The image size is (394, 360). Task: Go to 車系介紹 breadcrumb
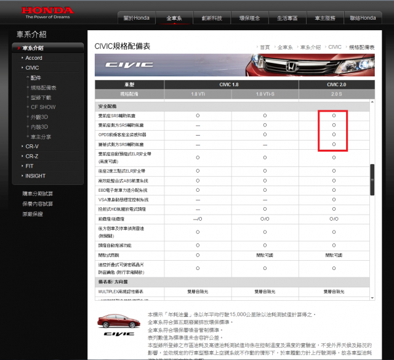(310, 47)
